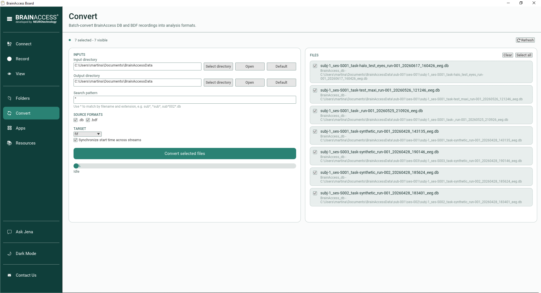Open the Folders section
This screenshot has width=541, height=293.
pyautogui.click(x=31, y=98)
